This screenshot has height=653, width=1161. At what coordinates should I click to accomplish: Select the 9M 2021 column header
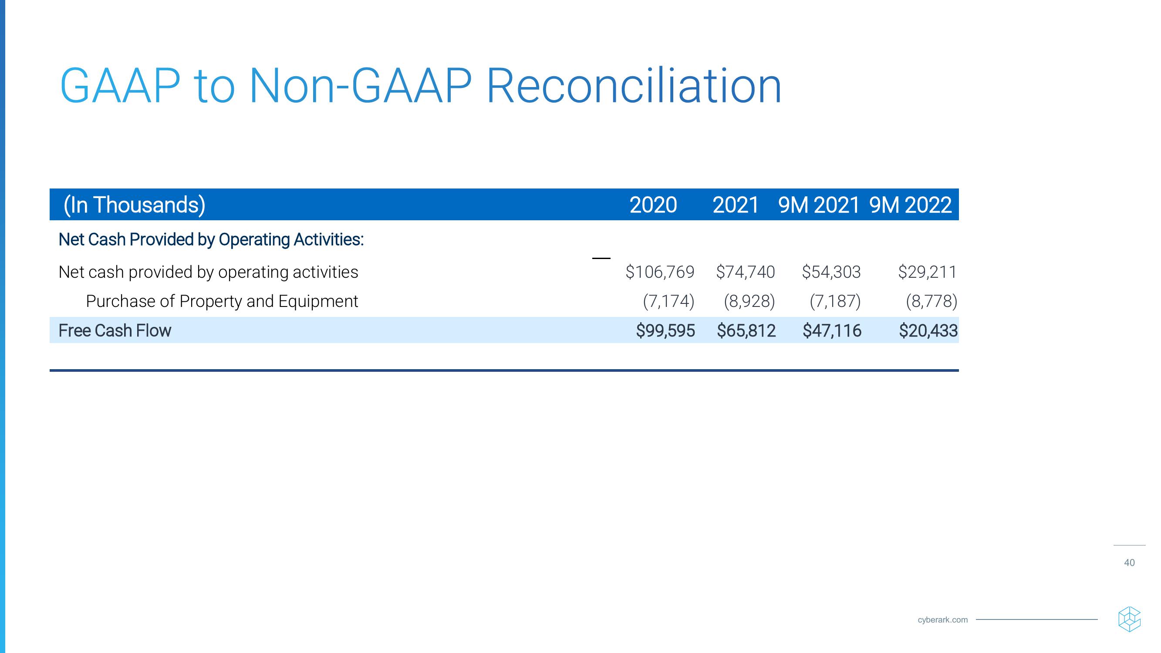(819, 205)
